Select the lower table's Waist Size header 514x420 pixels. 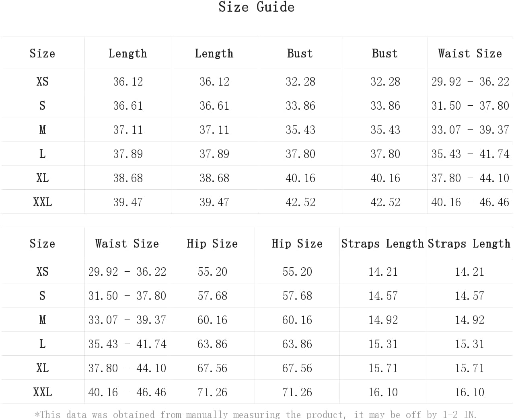(127, 244)
